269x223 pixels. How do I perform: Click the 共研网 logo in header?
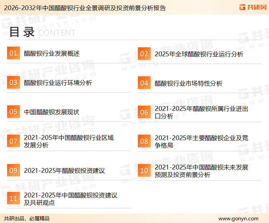(x=252, y=7)
